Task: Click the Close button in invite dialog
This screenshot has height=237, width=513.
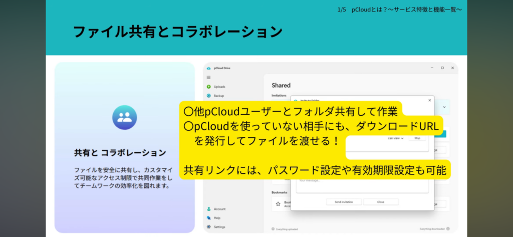Action: pyautogui.click(x=381, y=202)
